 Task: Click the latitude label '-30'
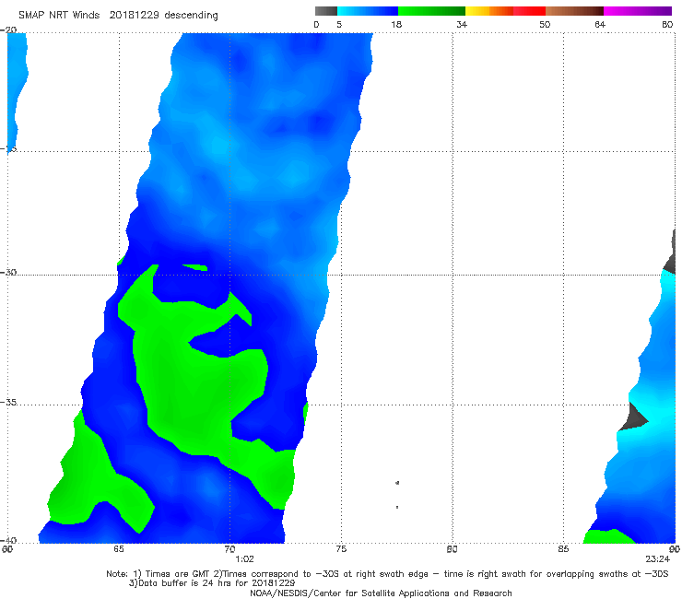[8, 272]
